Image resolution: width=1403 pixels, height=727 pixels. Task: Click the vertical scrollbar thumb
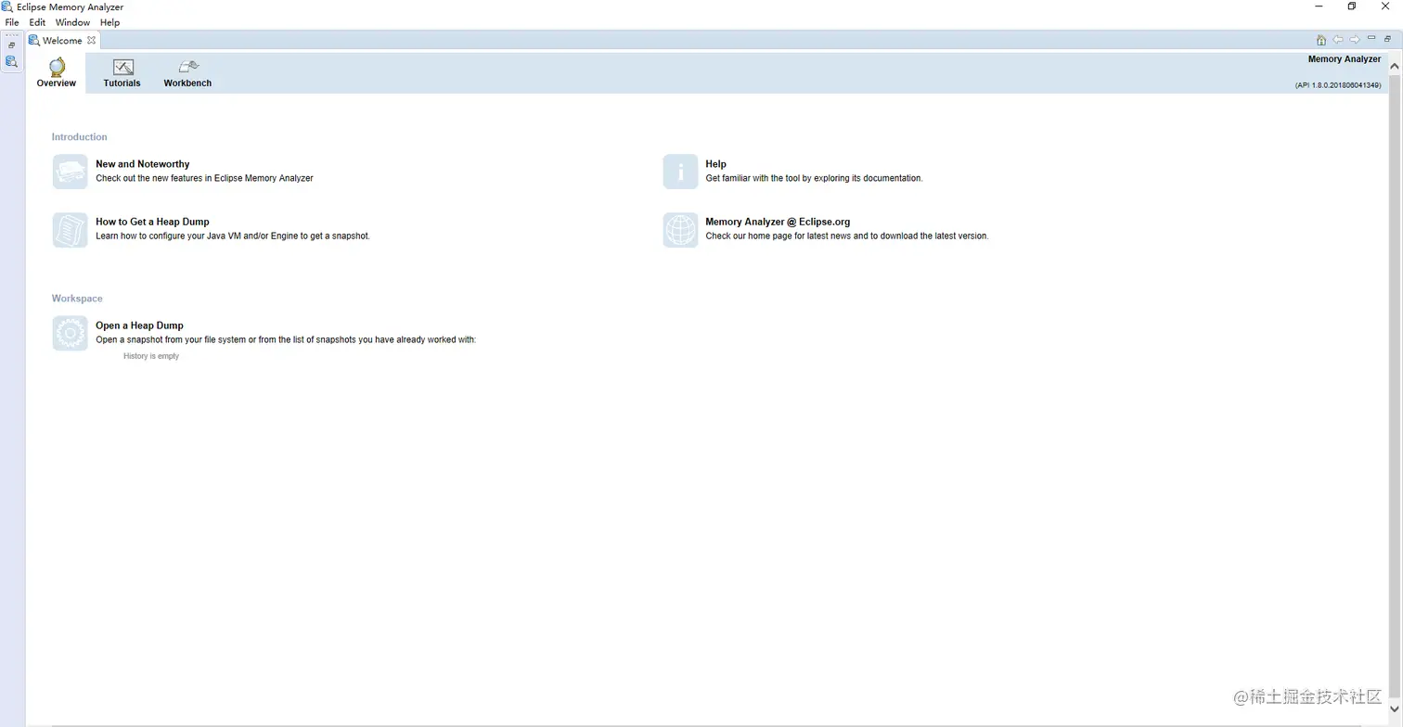(x=1394, y=385)
